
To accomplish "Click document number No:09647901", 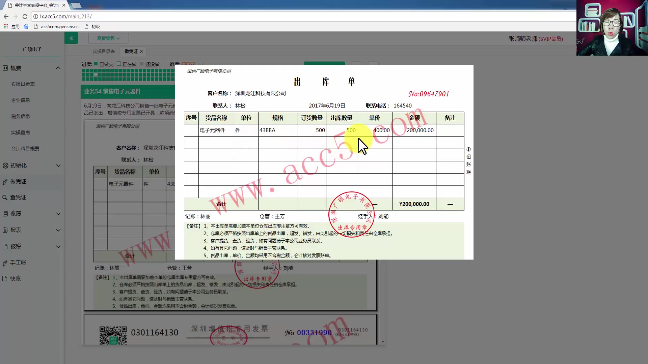I will tap(429, 94).
